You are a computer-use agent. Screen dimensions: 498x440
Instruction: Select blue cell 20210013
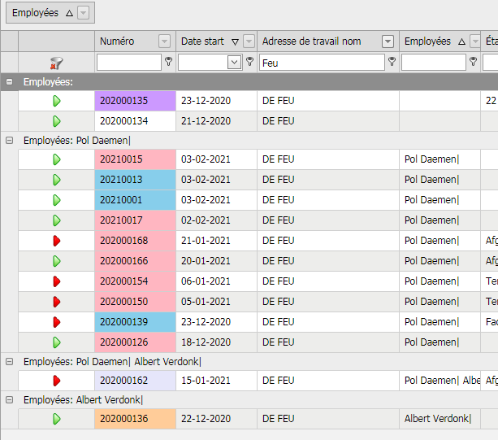tap(136, 180)
